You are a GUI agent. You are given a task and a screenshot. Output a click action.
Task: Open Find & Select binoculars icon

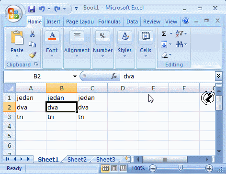coord(179,44)
